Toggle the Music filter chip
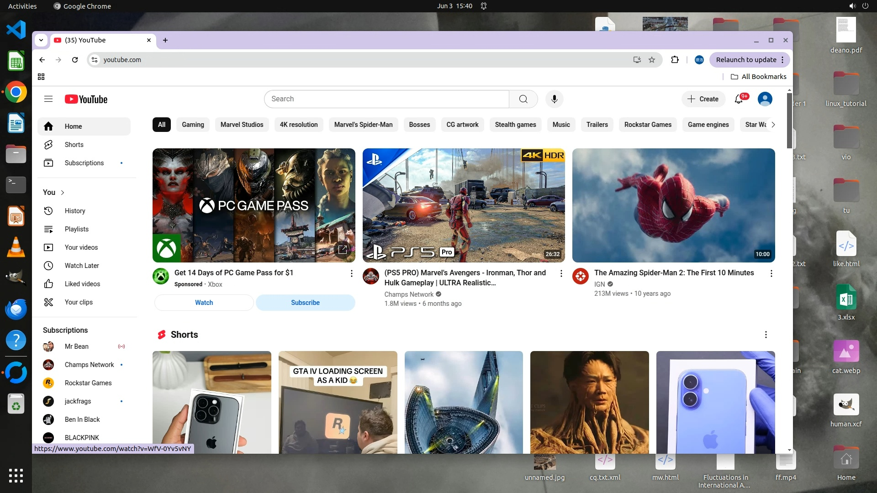Image resolution: width=877 pixels, height=493 pixels. pyautogui.click(x=561, y=125)
